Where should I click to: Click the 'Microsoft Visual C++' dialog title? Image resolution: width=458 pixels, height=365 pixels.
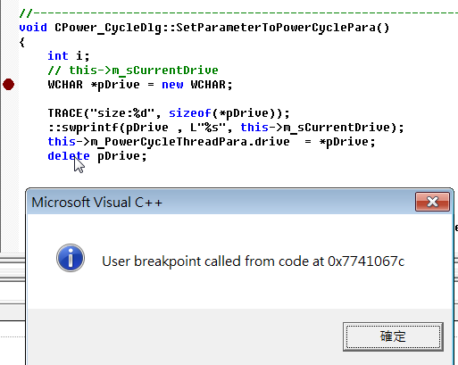[x=97, y=203]
